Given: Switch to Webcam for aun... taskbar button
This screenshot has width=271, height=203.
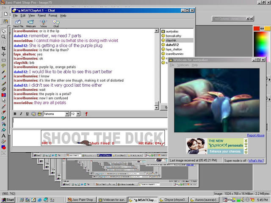Looking at the screenshot, I should pyautogui.click(x=112, y=200).
